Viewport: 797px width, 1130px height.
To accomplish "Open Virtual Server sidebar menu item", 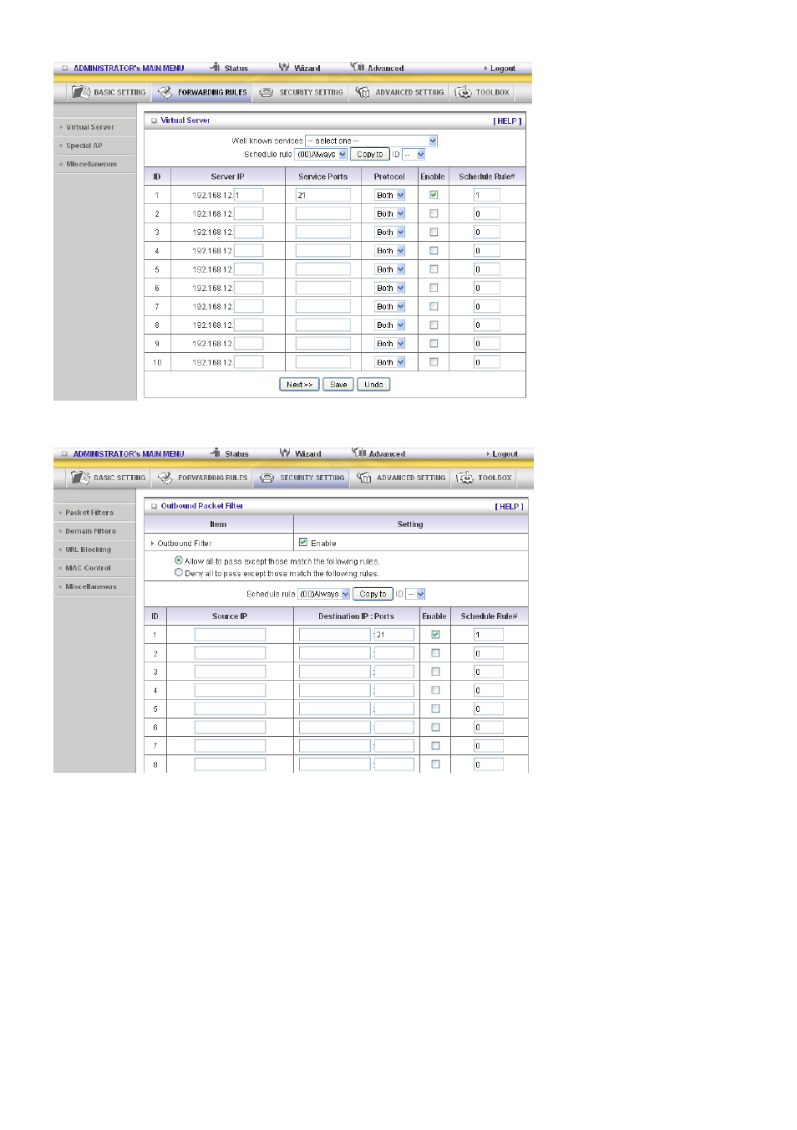I will (x=90, y=127).
